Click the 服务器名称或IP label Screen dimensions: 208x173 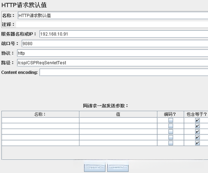point(19,34)
